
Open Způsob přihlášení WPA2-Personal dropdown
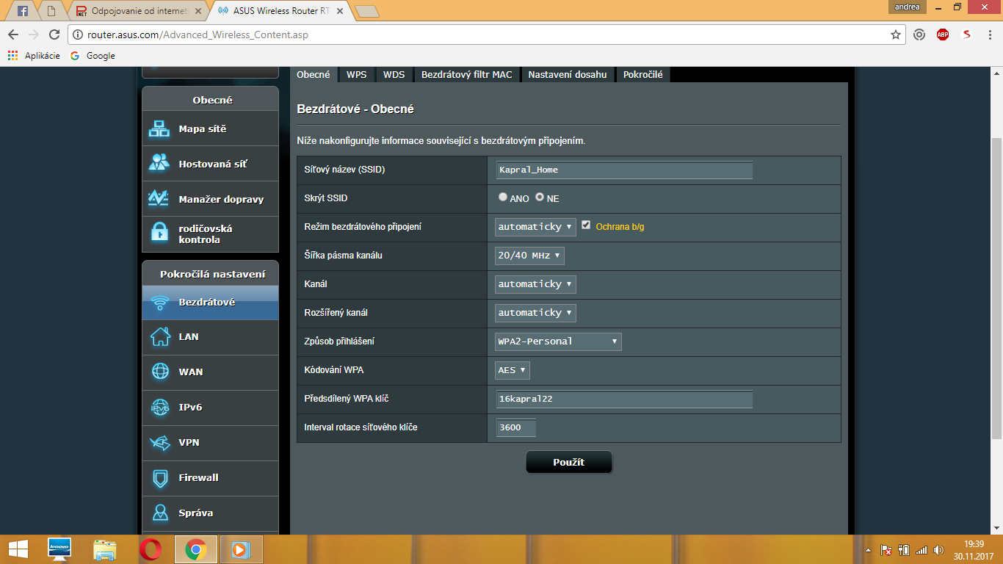pos(558,341)
